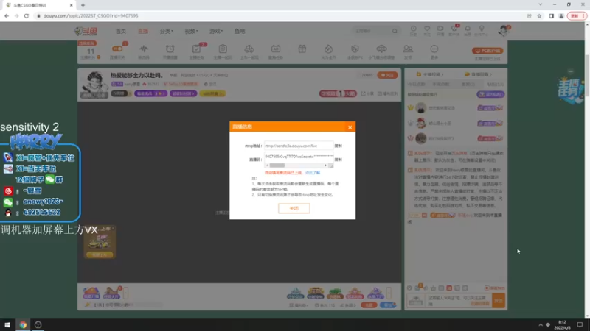Click the alarm clock toolbar icon
The height and width of the screenshot is (331, 590).
click(x=170, y=49)
